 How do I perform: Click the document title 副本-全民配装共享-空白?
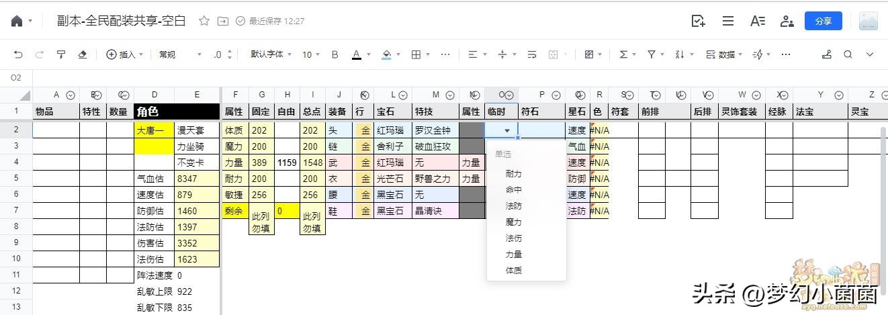122,21
